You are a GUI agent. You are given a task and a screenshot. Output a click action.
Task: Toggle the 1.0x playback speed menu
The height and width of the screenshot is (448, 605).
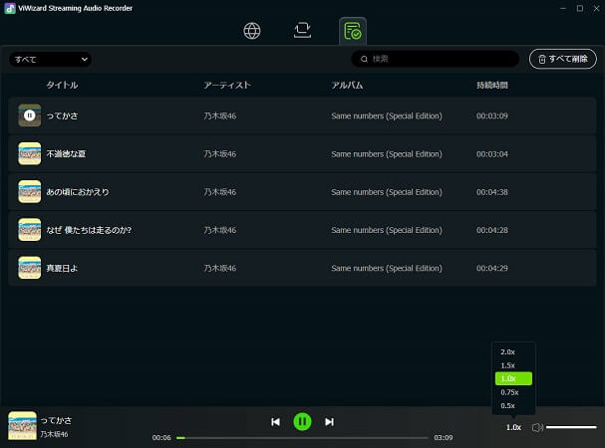[513, 427]
